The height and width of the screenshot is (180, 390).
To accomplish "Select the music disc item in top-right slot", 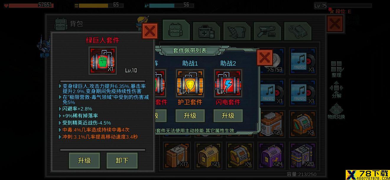I will click(303, 61).
